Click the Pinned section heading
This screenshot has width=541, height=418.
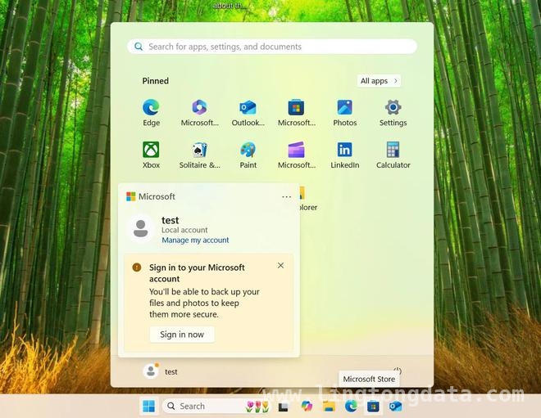(x=155, y=81)
